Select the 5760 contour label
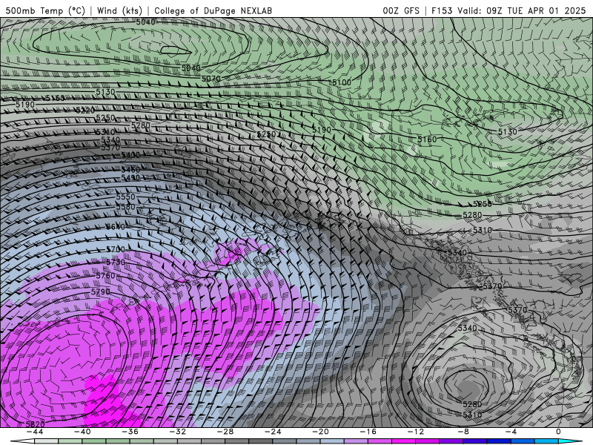593x445 pixels. pyautogui.click(x=105, y=276)
